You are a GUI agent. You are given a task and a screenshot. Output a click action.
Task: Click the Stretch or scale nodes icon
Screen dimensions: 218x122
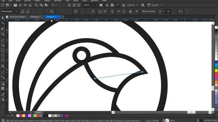click(100, 11)
